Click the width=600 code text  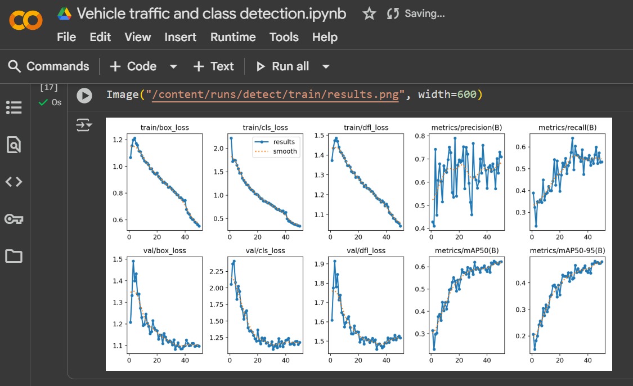click(x=447, y=95)
